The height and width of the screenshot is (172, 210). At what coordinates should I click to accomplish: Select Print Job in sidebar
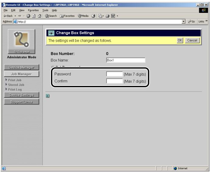15,80
